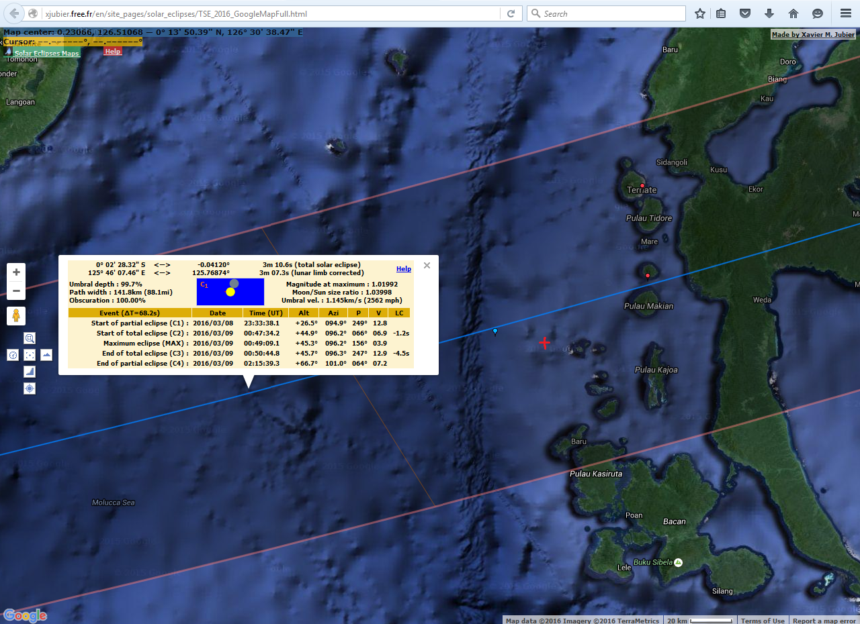Open the browser hamburger menu
This screenshot has height=624, width=860.
pyautogui.click(x=846, y=13)
